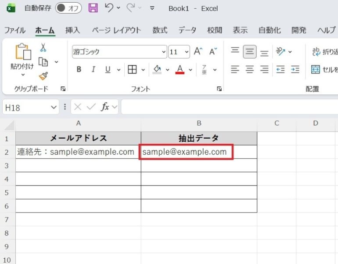Screen dimensions: 338x264
Task: Switch to the 開発 tab
Action: click(x=299, y=30)
